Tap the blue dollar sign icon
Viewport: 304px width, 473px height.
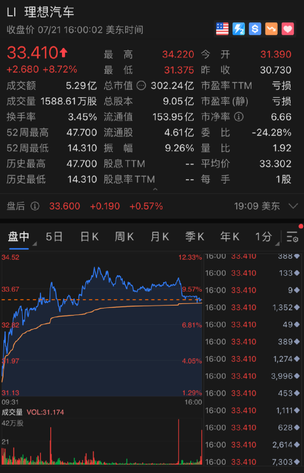pyautogui.click(x=255, y=29)
